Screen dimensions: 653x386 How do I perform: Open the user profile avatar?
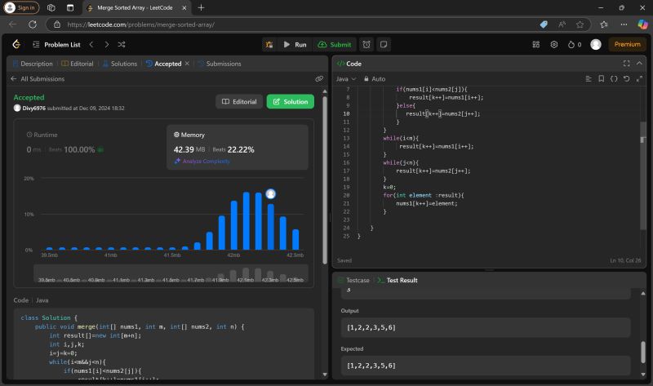click(596, 44)
